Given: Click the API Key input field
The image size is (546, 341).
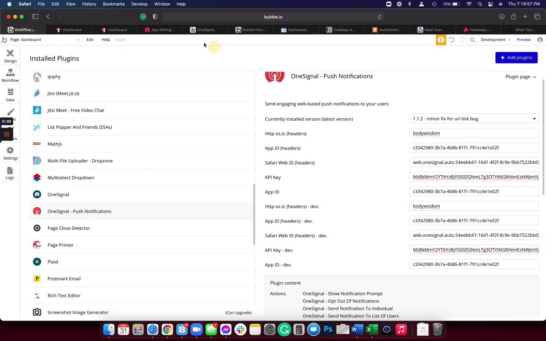Looking at the screenshot, I should (474, 177).
